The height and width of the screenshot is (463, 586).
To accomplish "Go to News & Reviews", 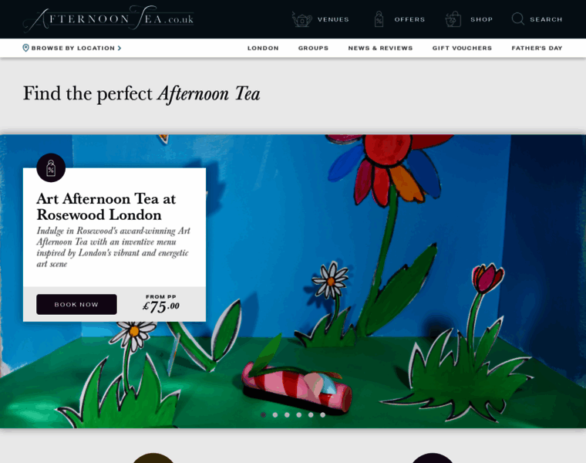I will pos(380,48).
